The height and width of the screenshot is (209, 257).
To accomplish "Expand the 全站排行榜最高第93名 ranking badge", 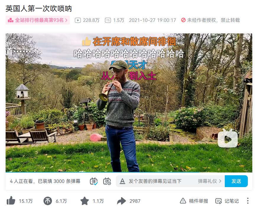I will tap(38, 20).
